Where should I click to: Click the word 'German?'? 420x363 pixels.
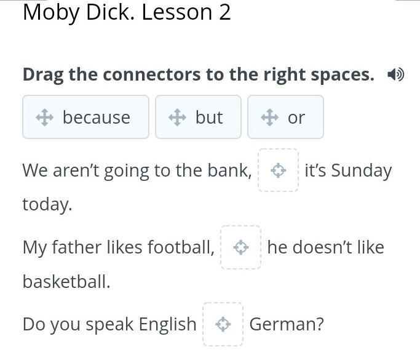coord(287,324)
